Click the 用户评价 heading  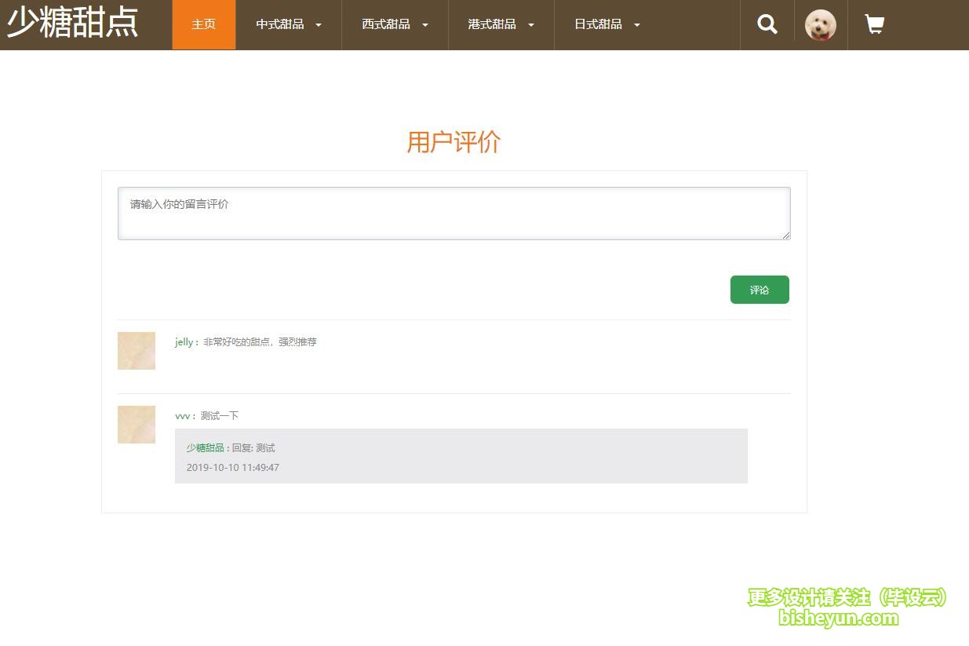[454, 142]
